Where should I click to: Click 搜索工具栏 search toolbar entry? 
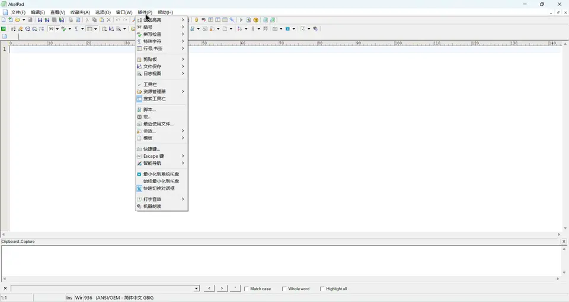(x=154, y=99)
